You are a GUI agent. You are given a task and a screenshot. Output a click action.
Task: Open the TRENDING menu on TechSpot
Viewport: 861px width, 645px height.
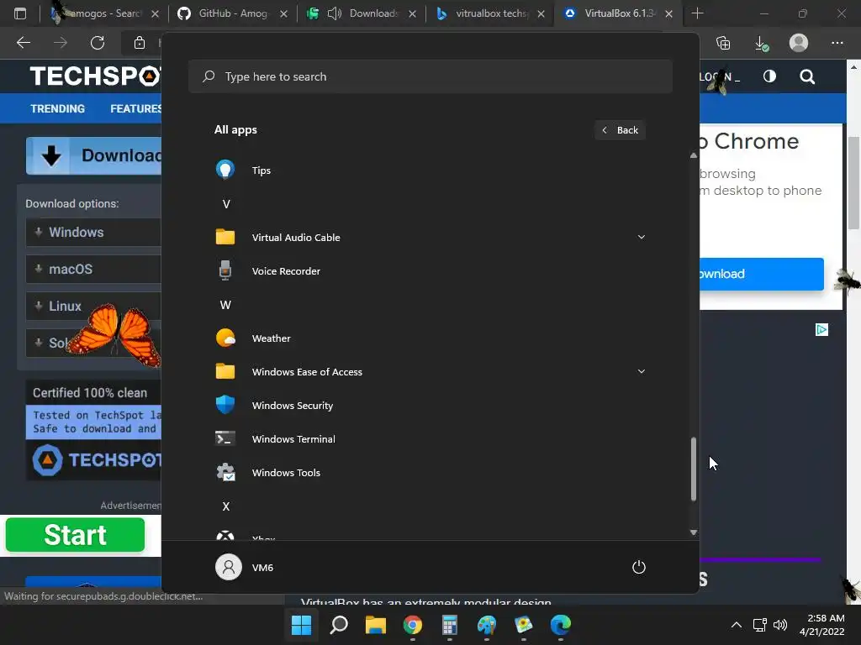[58, 108]
